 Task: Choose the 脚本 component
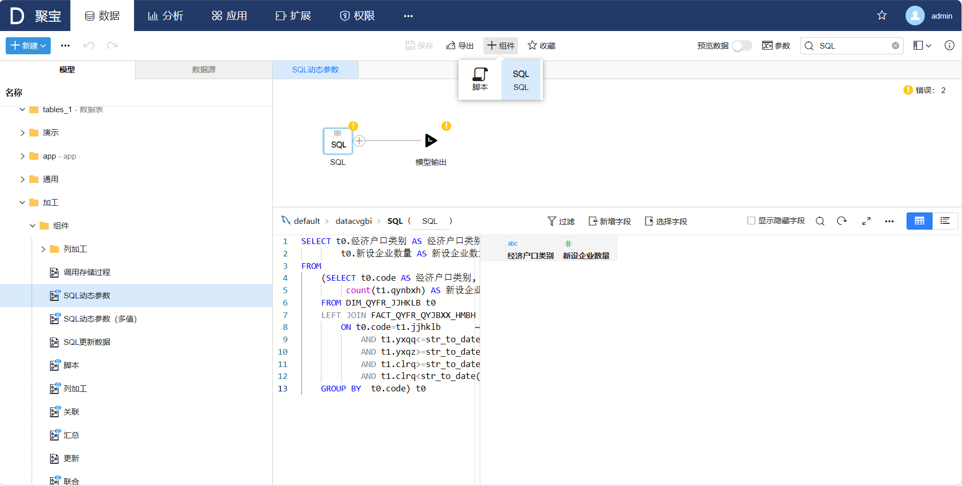click(x=480, y=80)
